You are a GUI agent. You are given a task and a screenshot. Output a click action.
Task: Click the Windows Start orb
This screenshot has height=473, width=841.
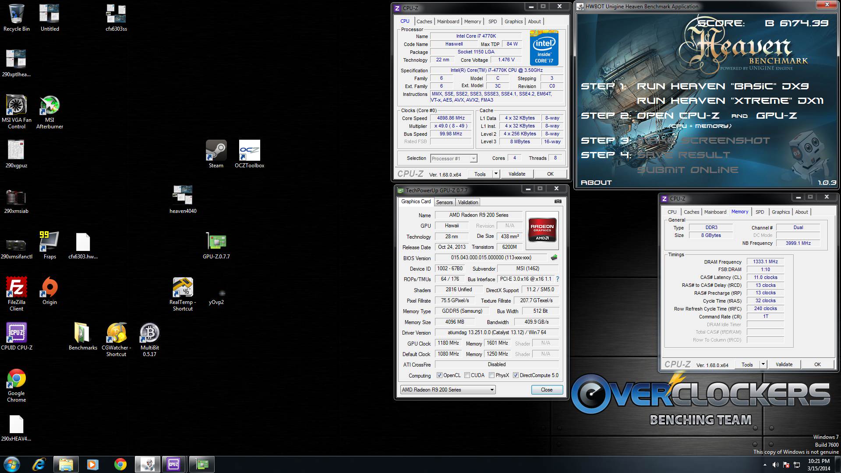point(12,464)
